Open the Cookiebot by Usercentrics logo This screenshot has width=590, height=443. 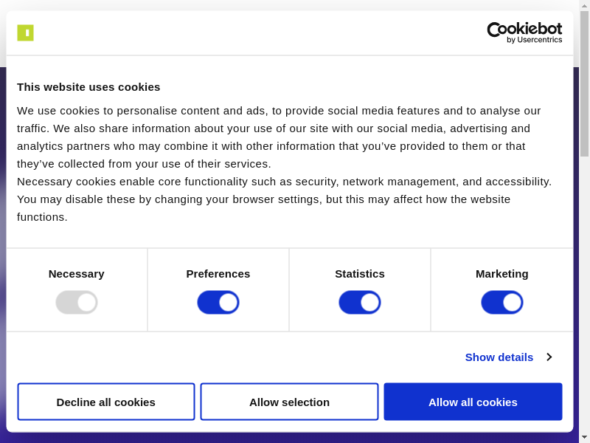coord(524,32)
